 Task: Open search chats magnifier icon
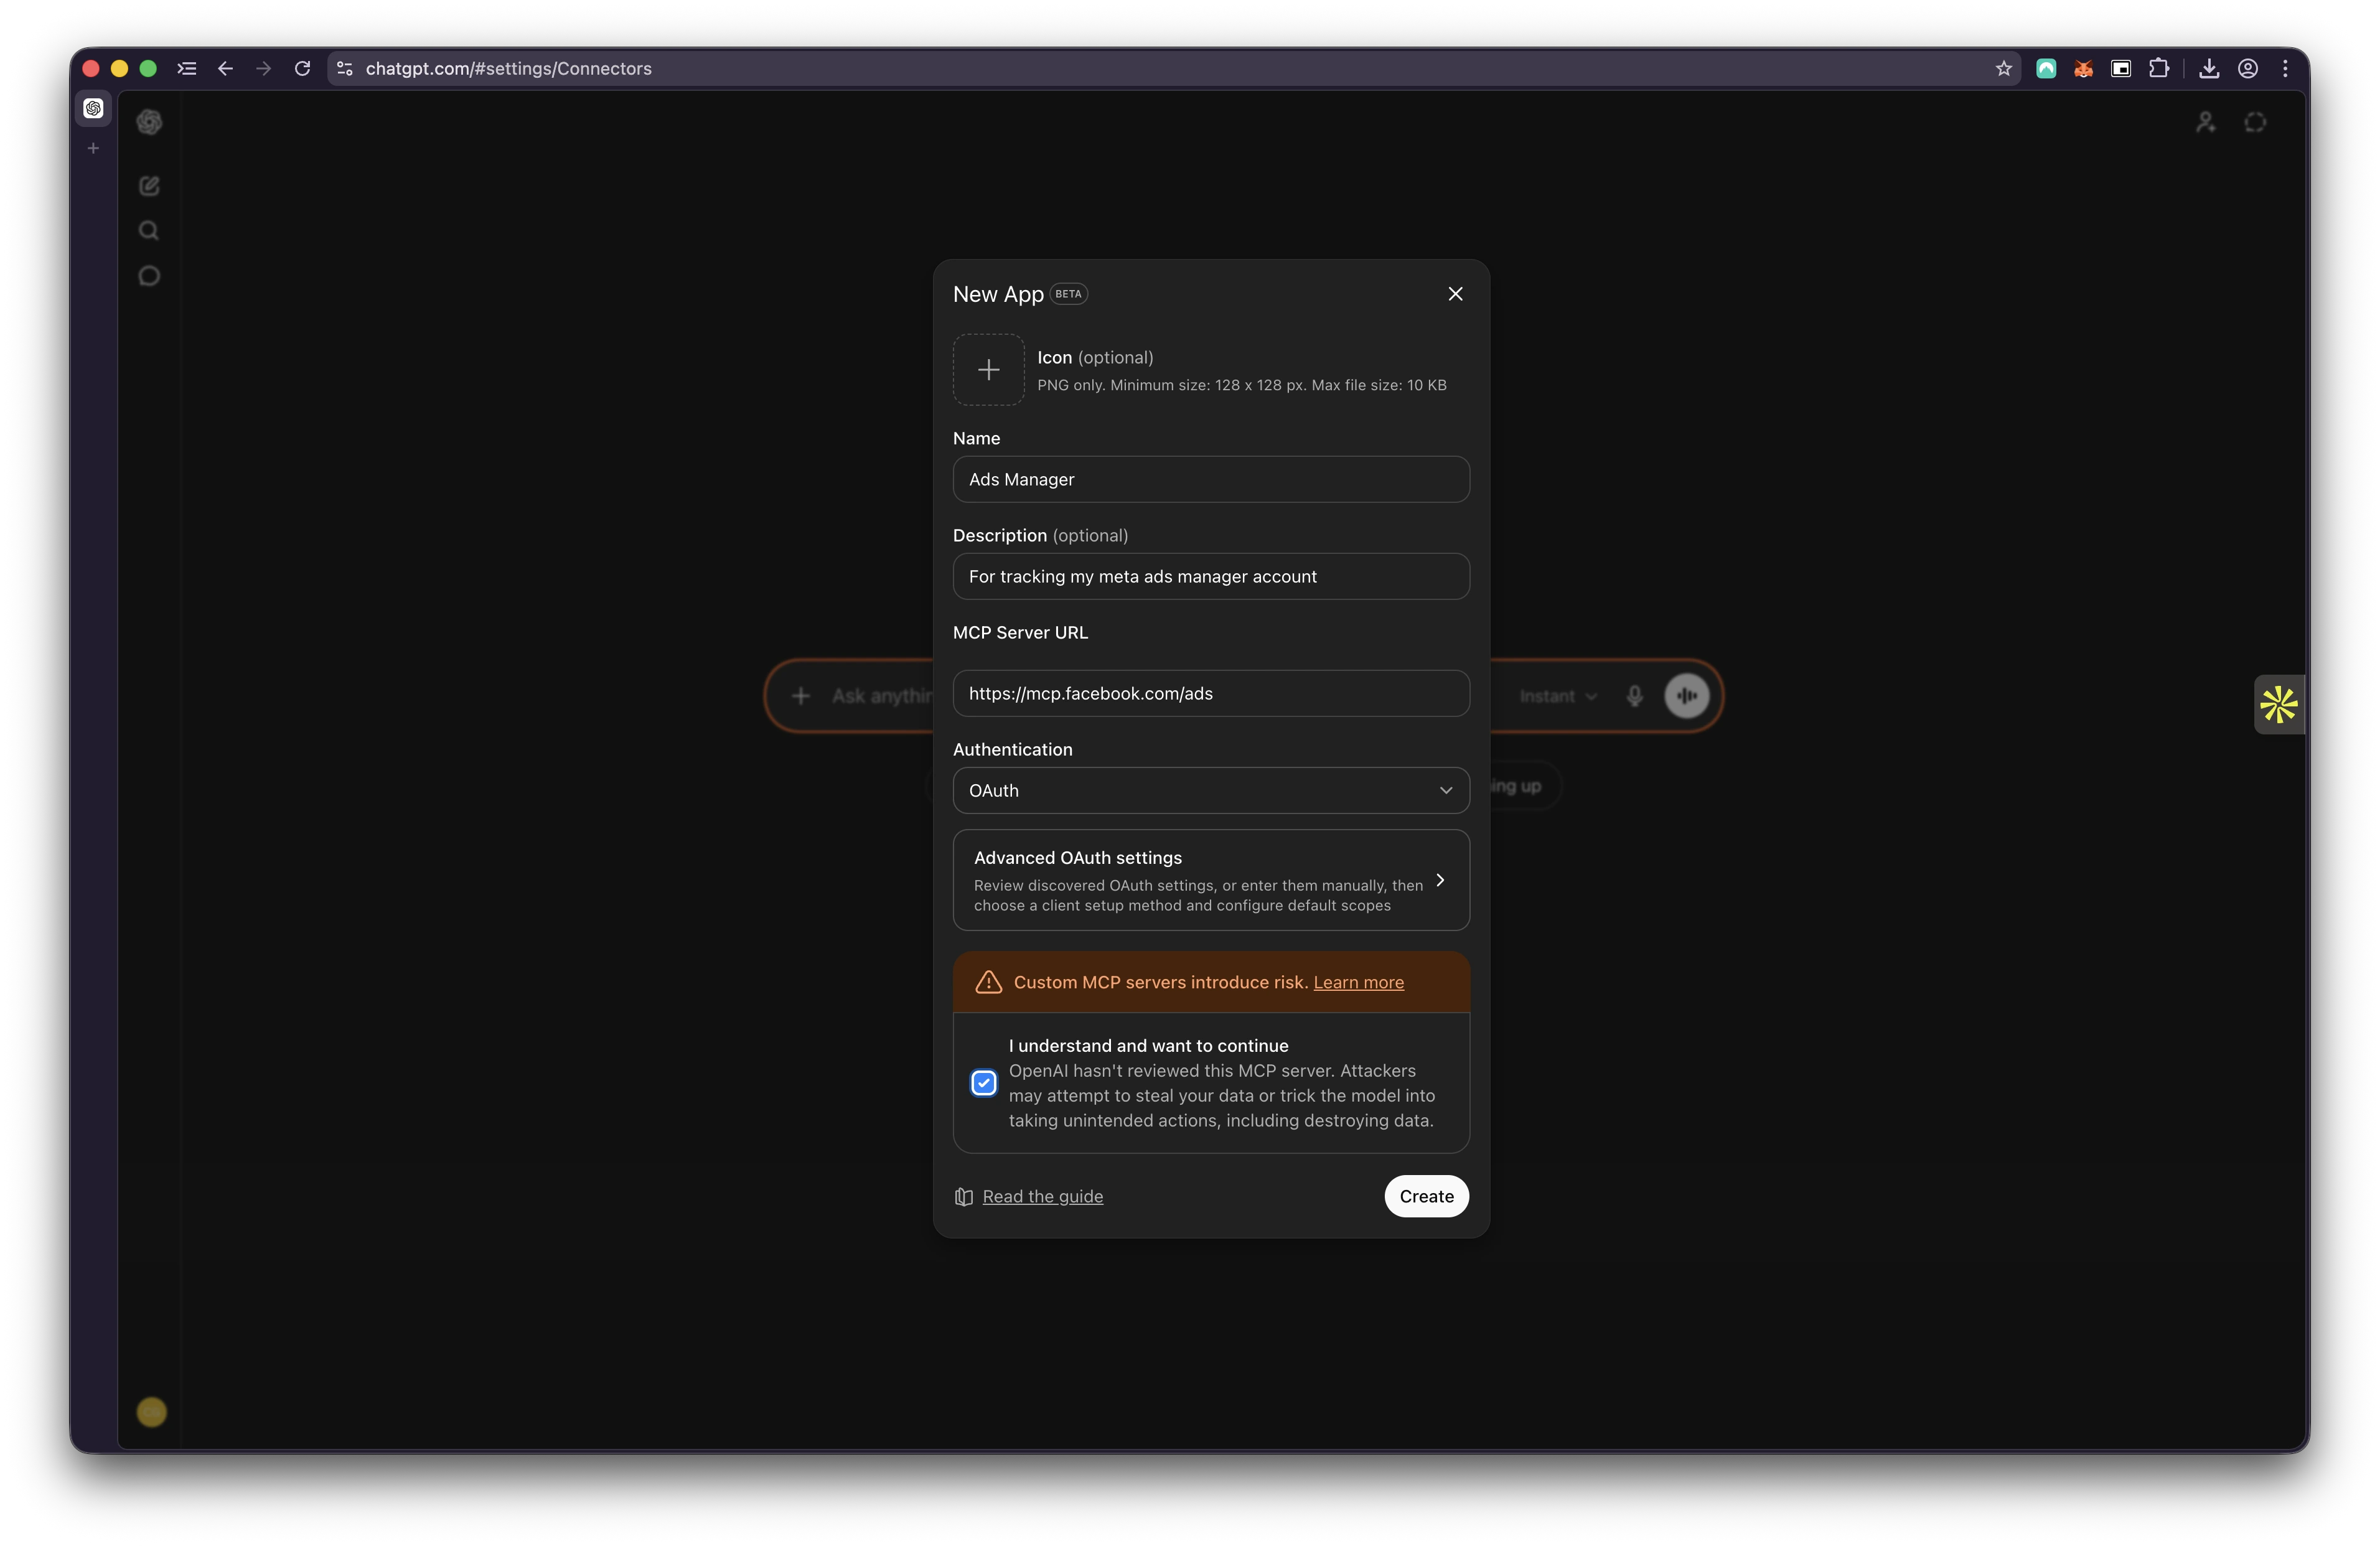pyautogui.click(x=149, y=231)
